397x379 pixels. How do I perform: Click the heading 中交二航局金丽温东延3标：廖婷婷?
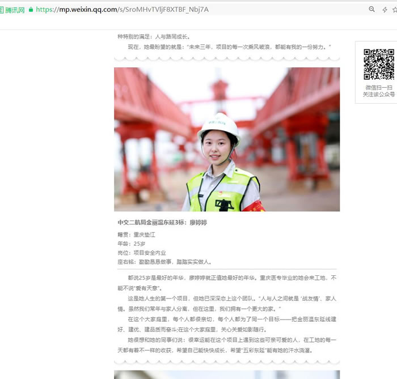(x=162, y=223)
